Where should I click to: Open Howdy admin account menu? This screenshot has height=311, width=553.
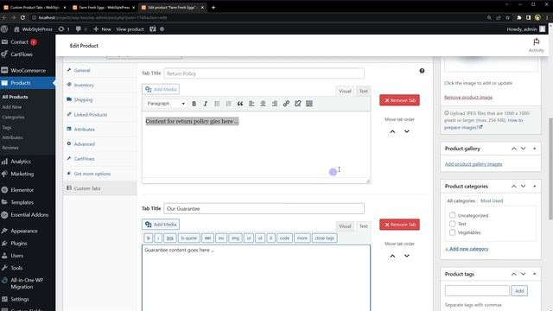526,29
